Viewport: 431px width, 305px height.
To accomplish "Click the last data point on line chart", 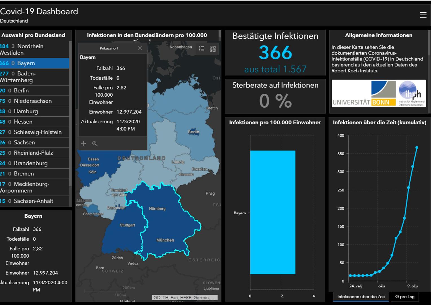I will [417, 147].
